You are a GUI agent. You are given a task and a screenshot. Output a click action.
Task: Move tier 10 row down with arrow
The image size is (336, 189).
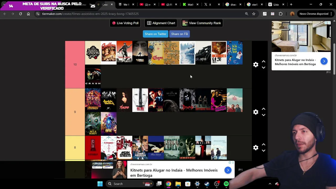coord(264,68)
